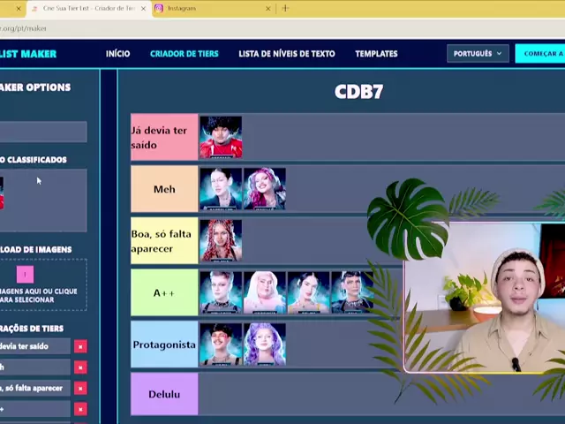Click the Começar button
565x424 pixels.
tap(542, 53)
